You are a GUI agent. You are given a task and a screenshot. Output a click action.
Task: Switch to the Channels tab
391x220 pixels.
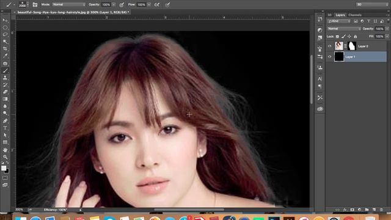[x=355, y=15]
